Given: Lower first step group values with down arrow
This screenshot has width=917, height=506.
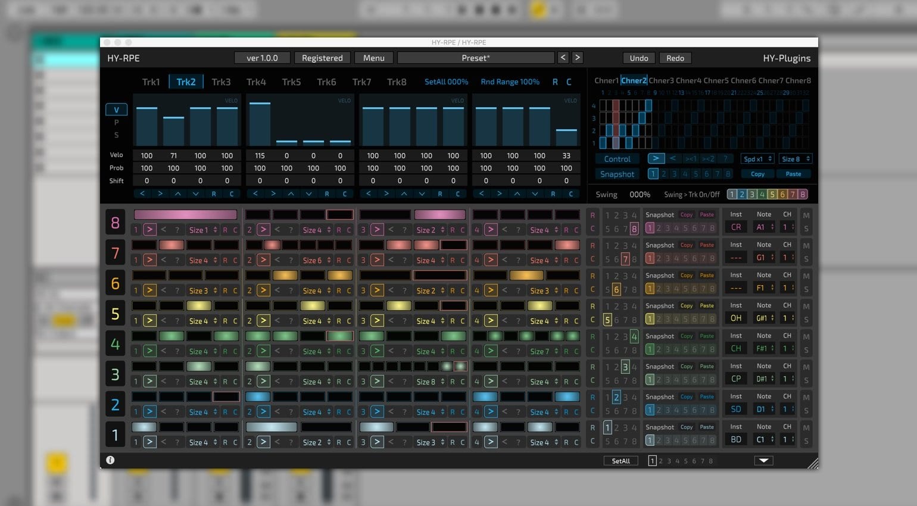Looking at the screenshot, I should [195, 193].
